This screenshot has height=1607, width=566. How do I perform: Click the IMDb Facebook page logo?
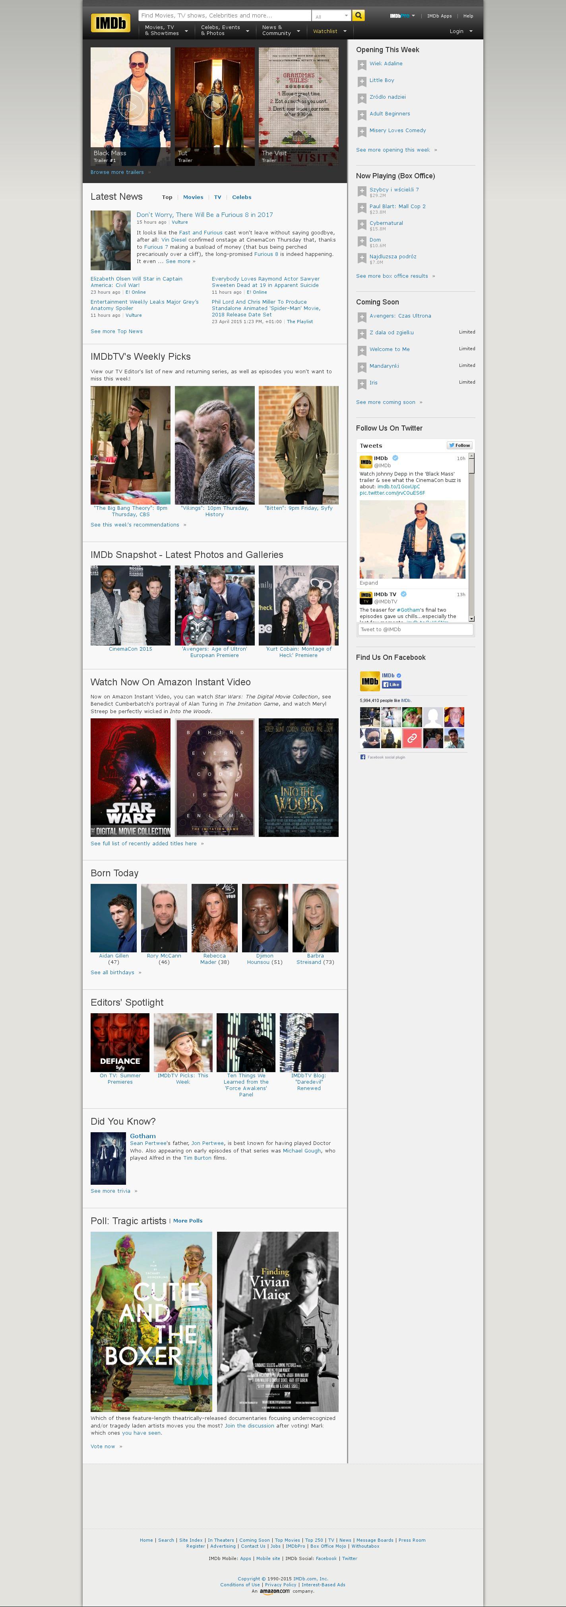coord(370,681)
